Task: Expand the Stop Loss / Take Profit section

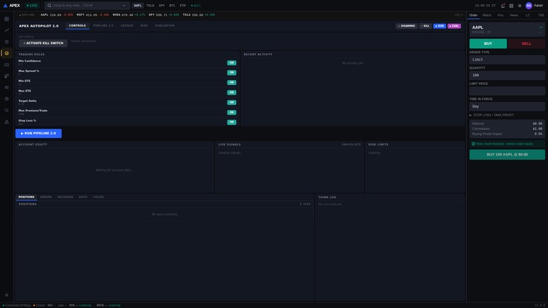Action: [492, 115]
